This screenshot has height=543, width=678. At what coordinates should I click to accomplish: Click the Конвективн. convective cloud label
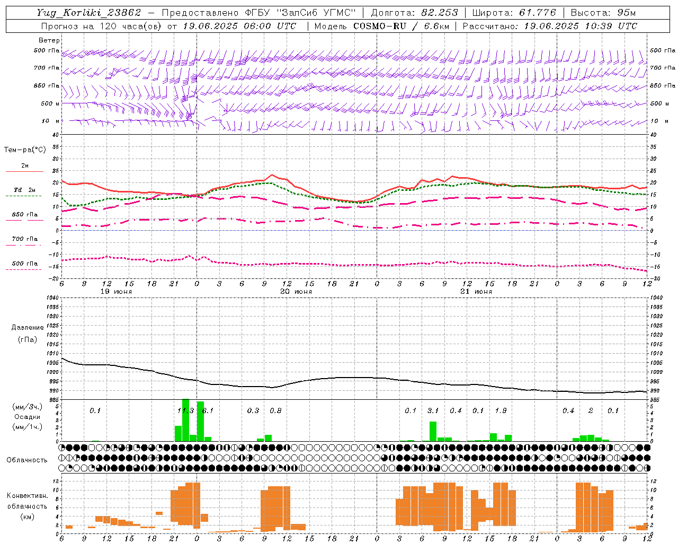pos(27,496)
